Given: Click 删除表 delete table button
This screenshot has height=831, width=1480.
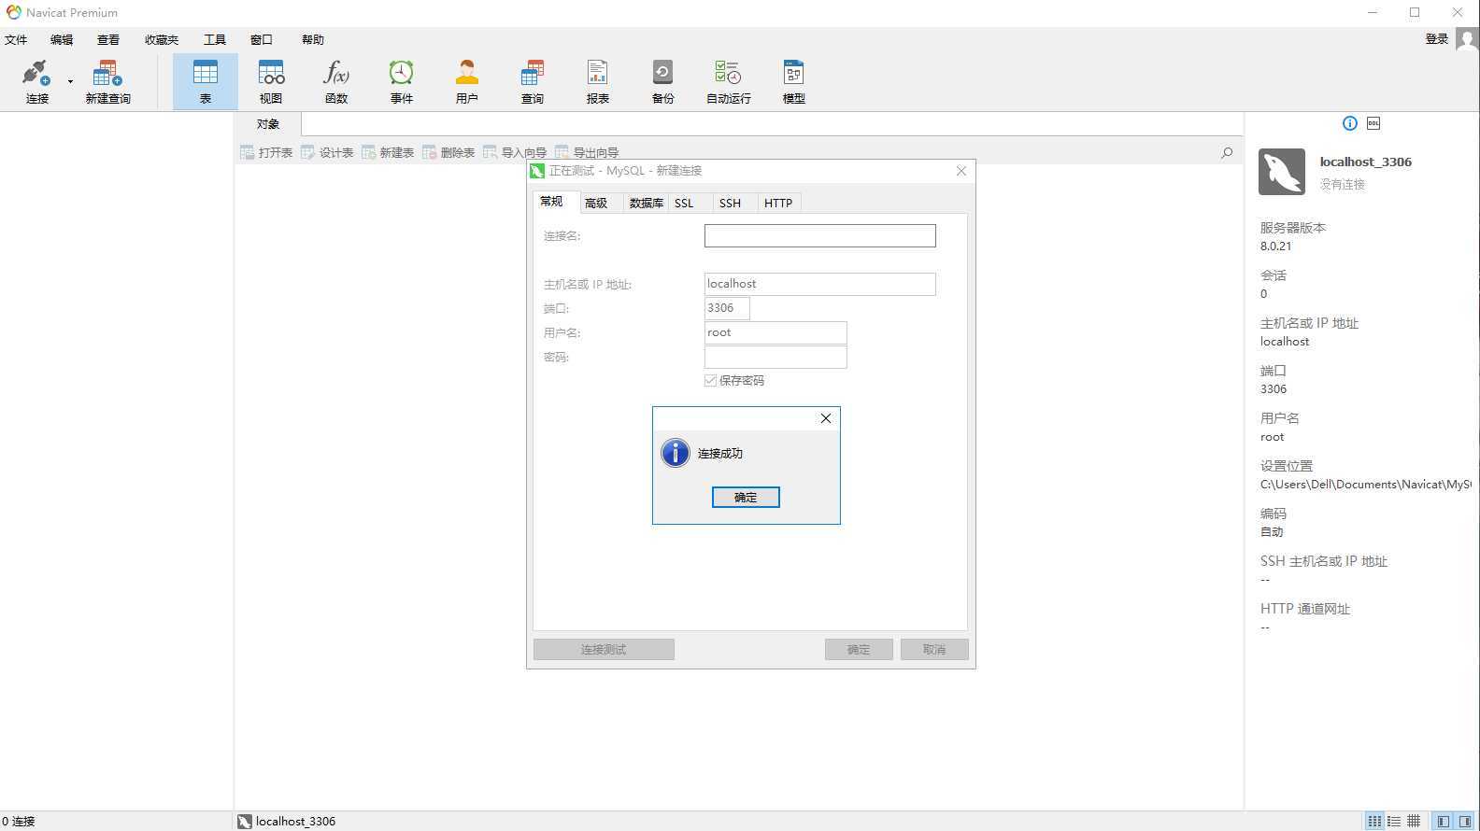Looking at the screenshot, I should [x=448, y=152].
